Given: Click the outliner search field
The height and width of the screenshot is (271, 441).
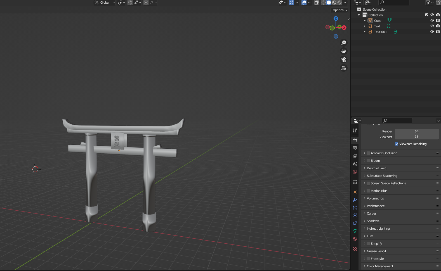Looking at the screenshot, I should point(394,3).
